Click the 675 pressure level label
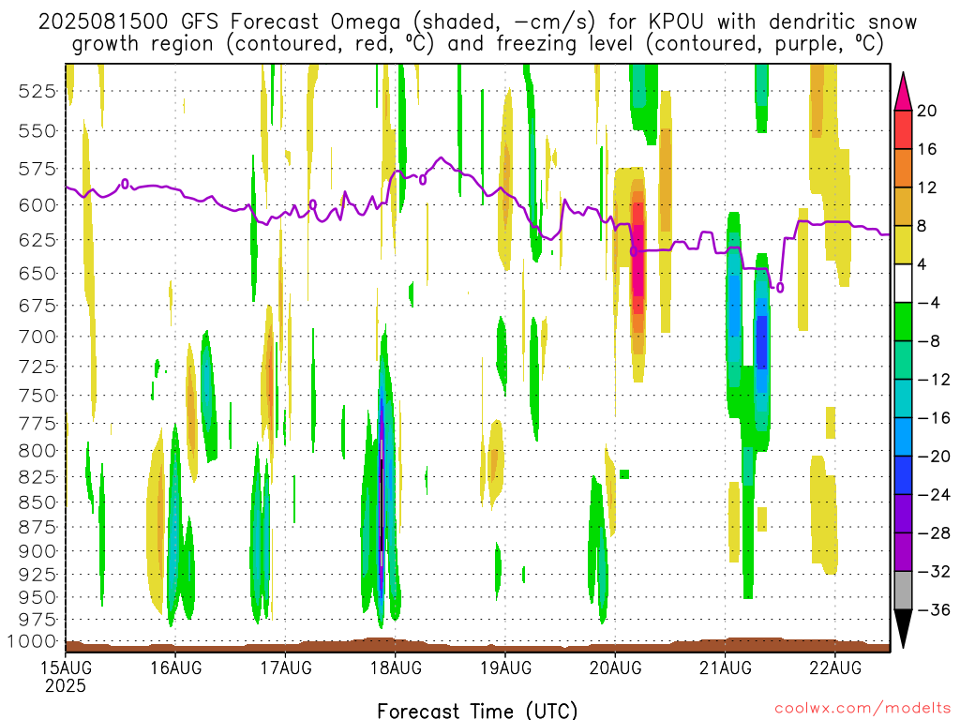Screen dimensions: 960x720 [37, 306]
